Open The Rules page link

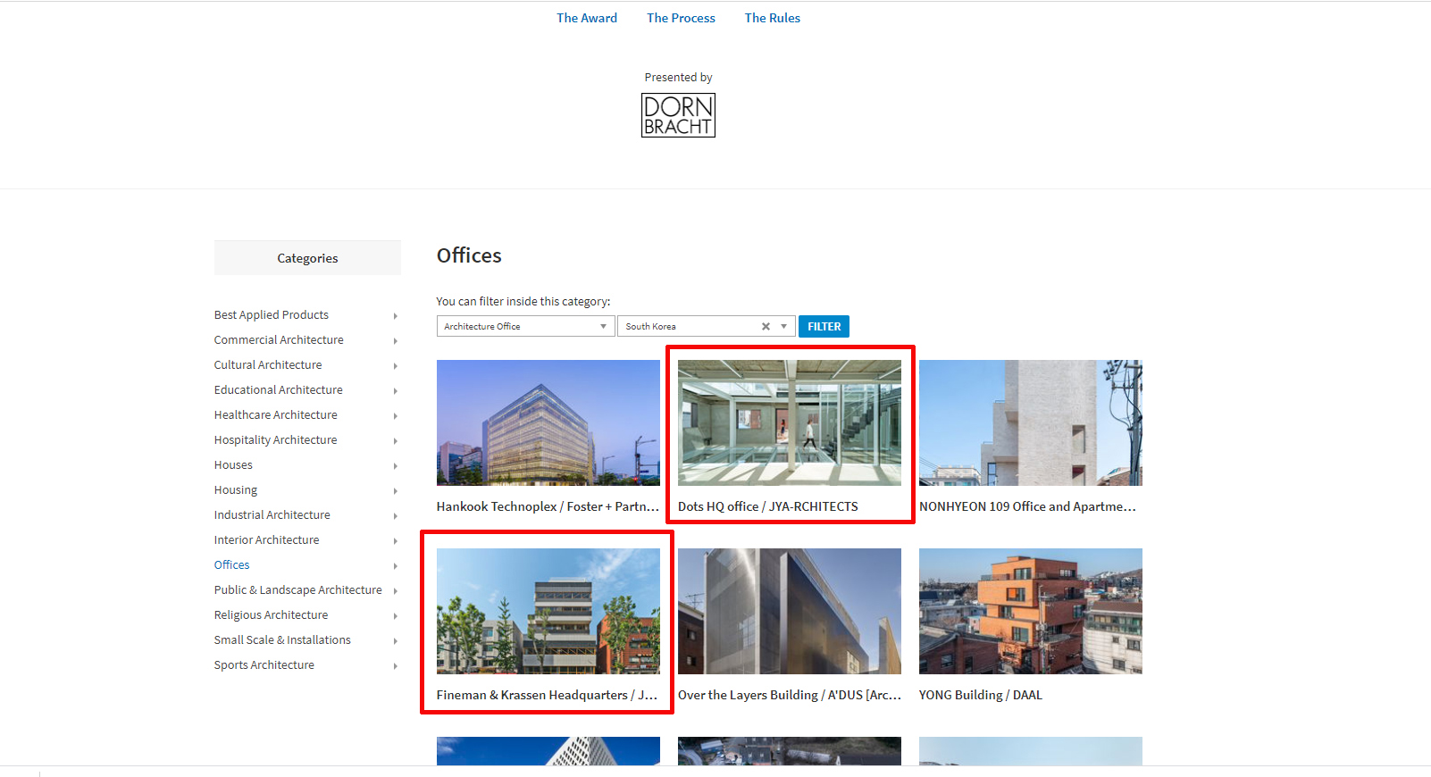point(773,18)
